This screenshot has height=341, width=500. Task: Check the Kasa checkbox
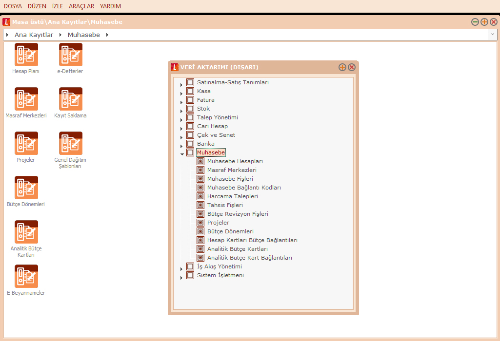(x=190, y=91)
